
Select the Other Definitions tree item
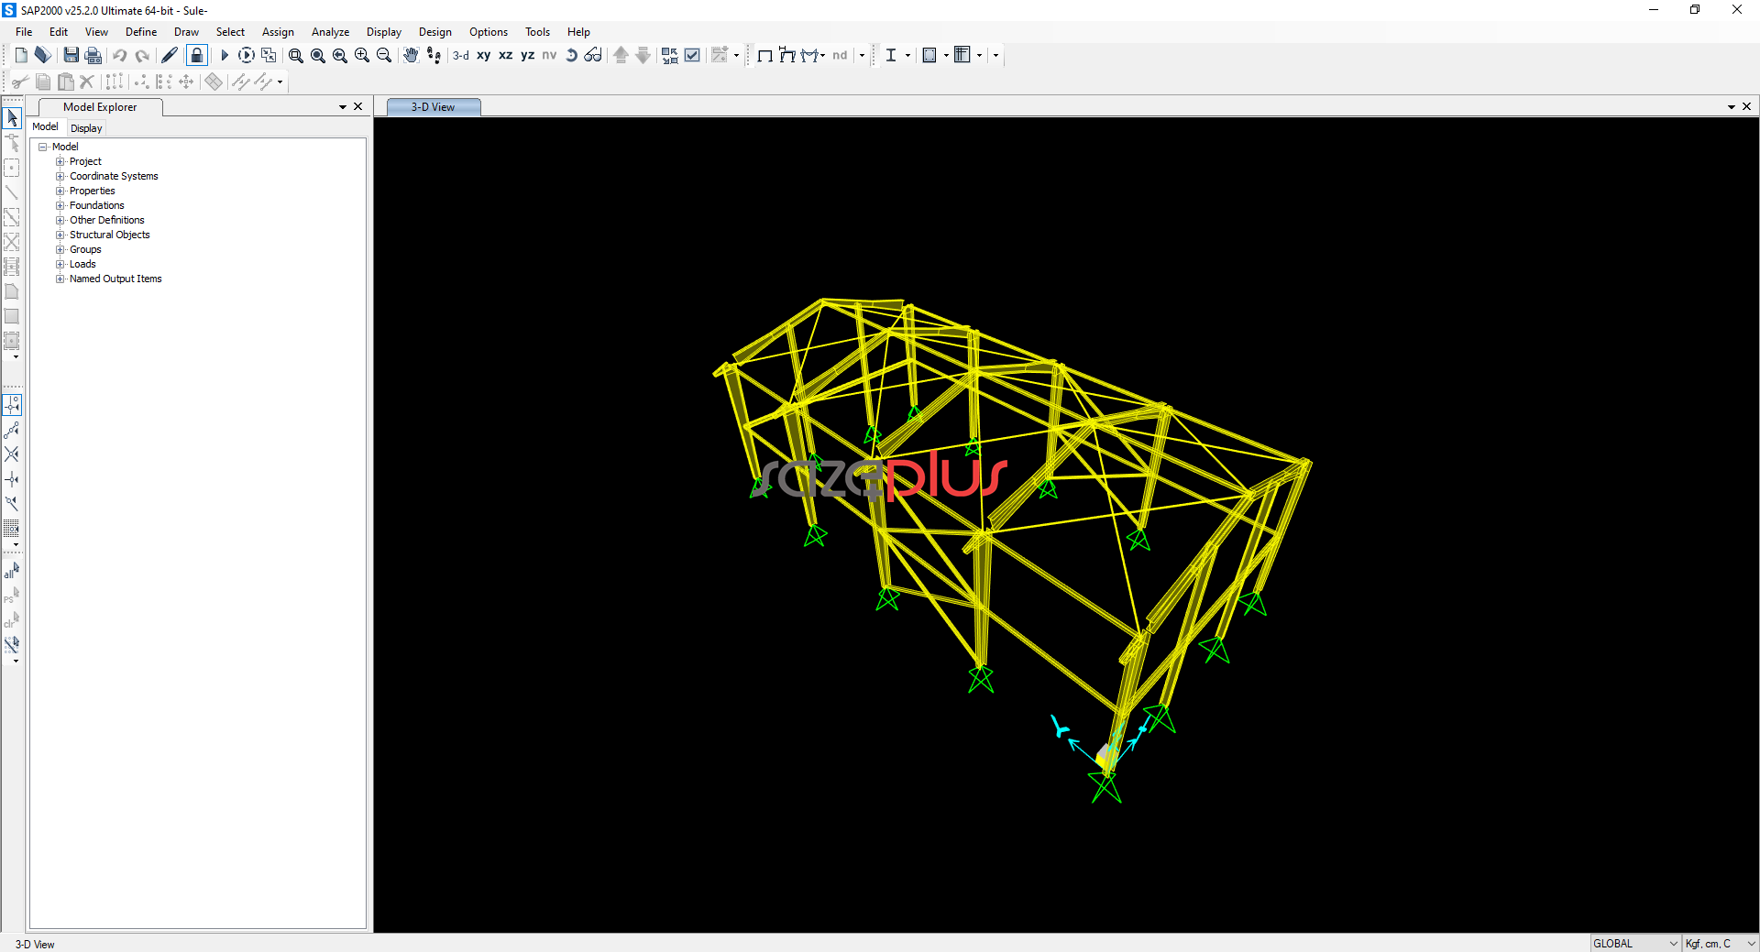[x=107, y=220]
